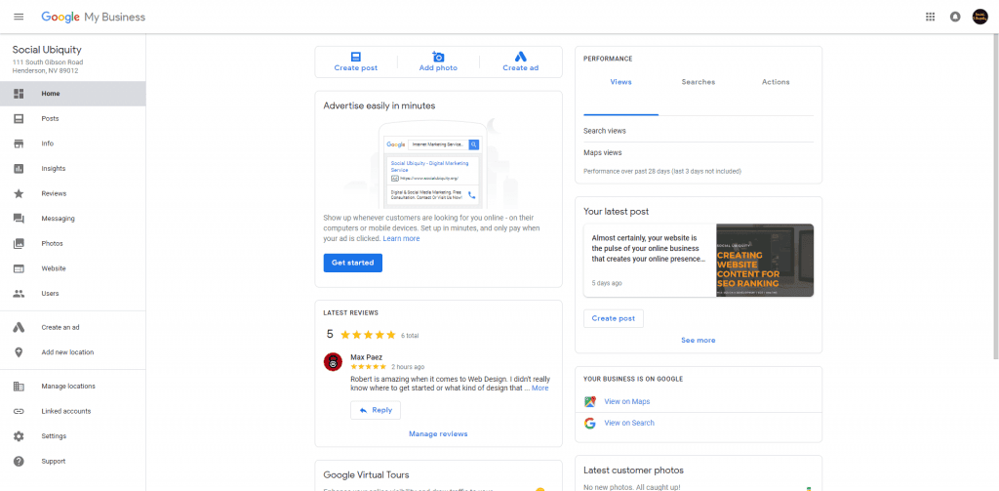Click the Users people icon
The width and height of the screenshot is (999, 491).
[x=19, y=293]
